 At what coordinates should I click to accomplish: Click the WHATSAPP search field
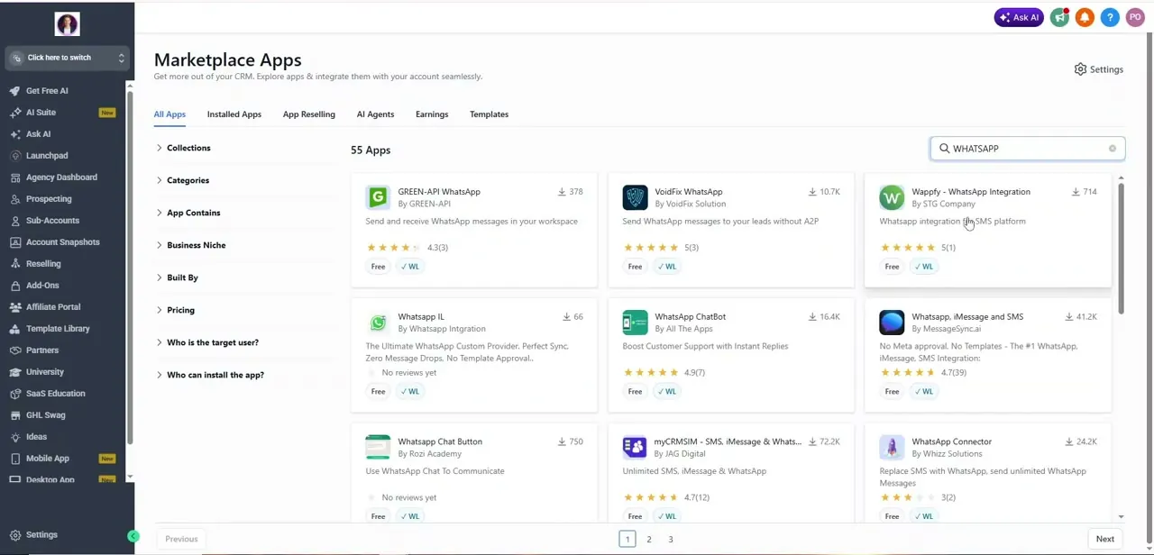[1028, 149]
